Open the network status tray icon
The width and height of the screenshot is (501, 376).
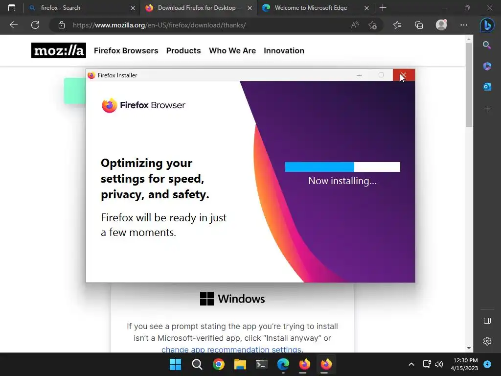coord(427,364)
